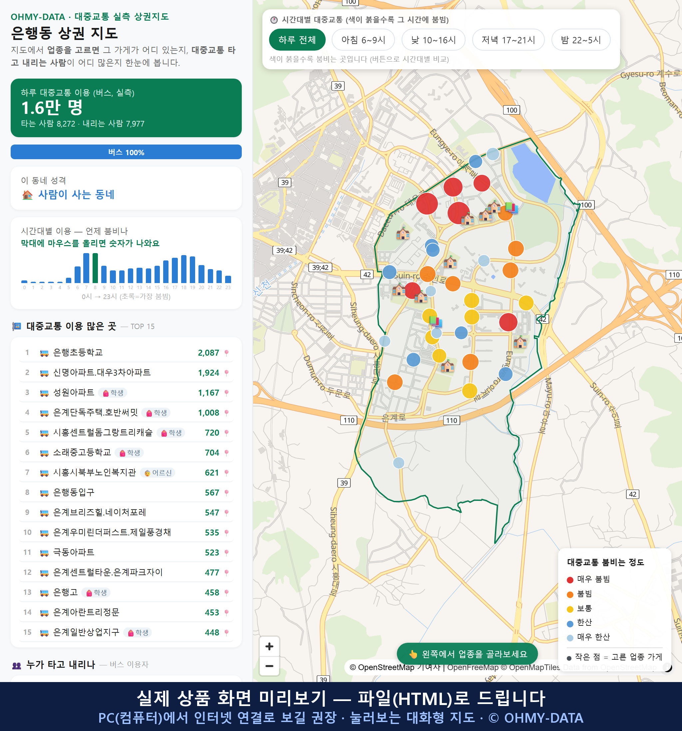This screenshot has width=682, height=731.
Task: Click the icon beside 대중교통 이용 많은 곳
Action: (x=17, y=326)
